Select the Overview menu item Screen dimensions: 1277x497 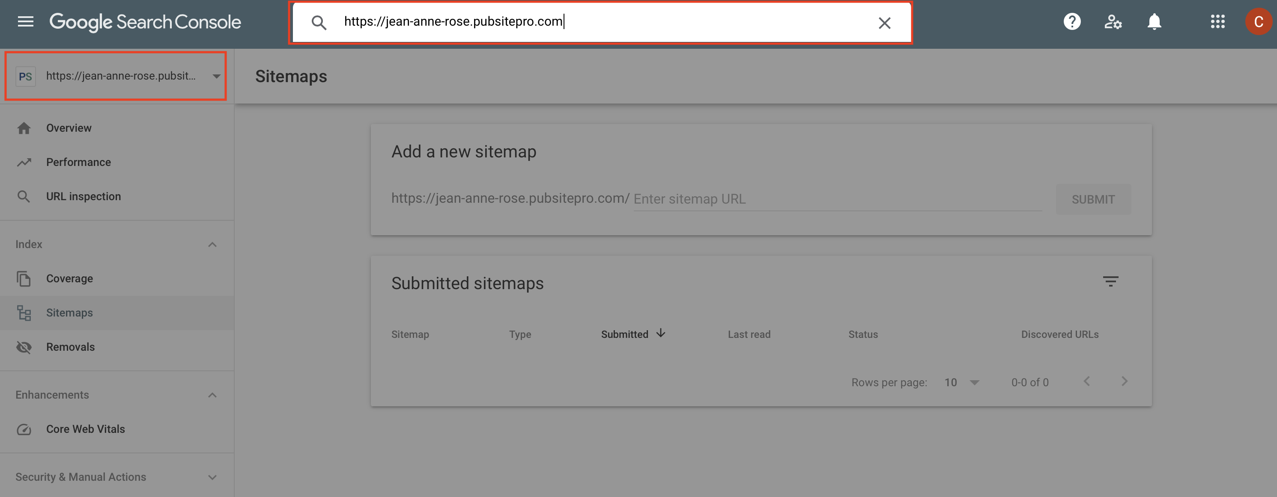(69, 127)
